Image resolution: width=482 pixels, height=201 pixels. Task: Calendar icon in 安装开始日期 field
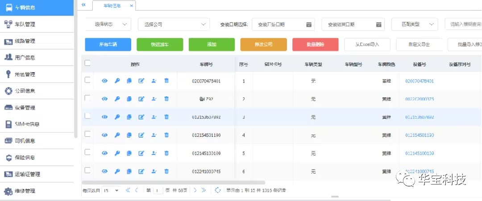[x=309, y=25]
